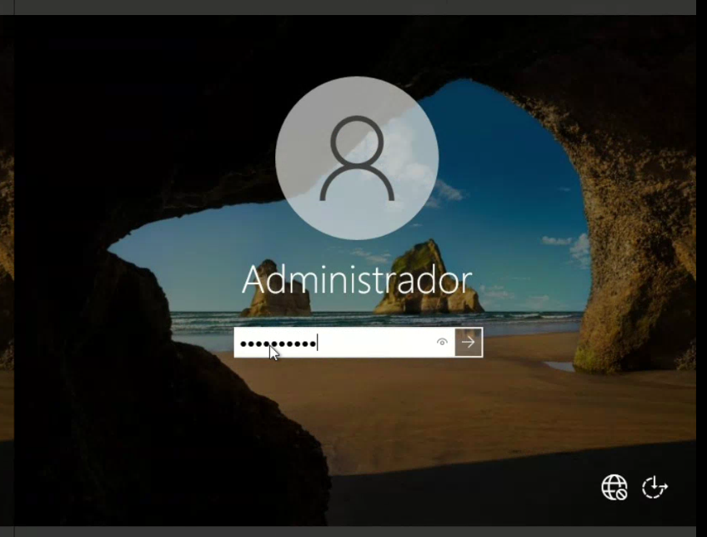
Task: Reveal the password with the eye icon
Action: [442, 342]
